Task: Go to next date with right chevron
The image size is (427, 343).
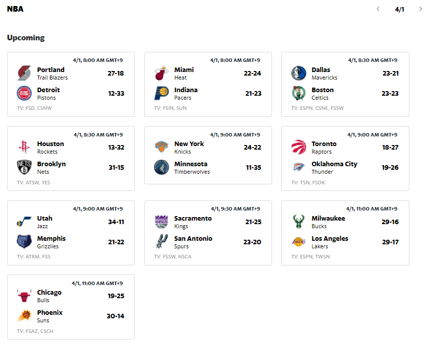Action: (x=420, y=9)
